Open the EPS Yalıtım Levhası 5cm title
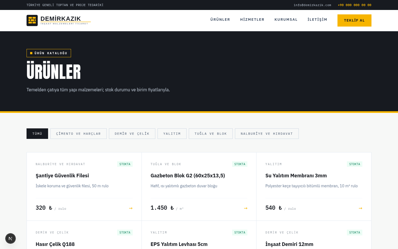Screen dimensions: 398x249 (x=179, y=244)
